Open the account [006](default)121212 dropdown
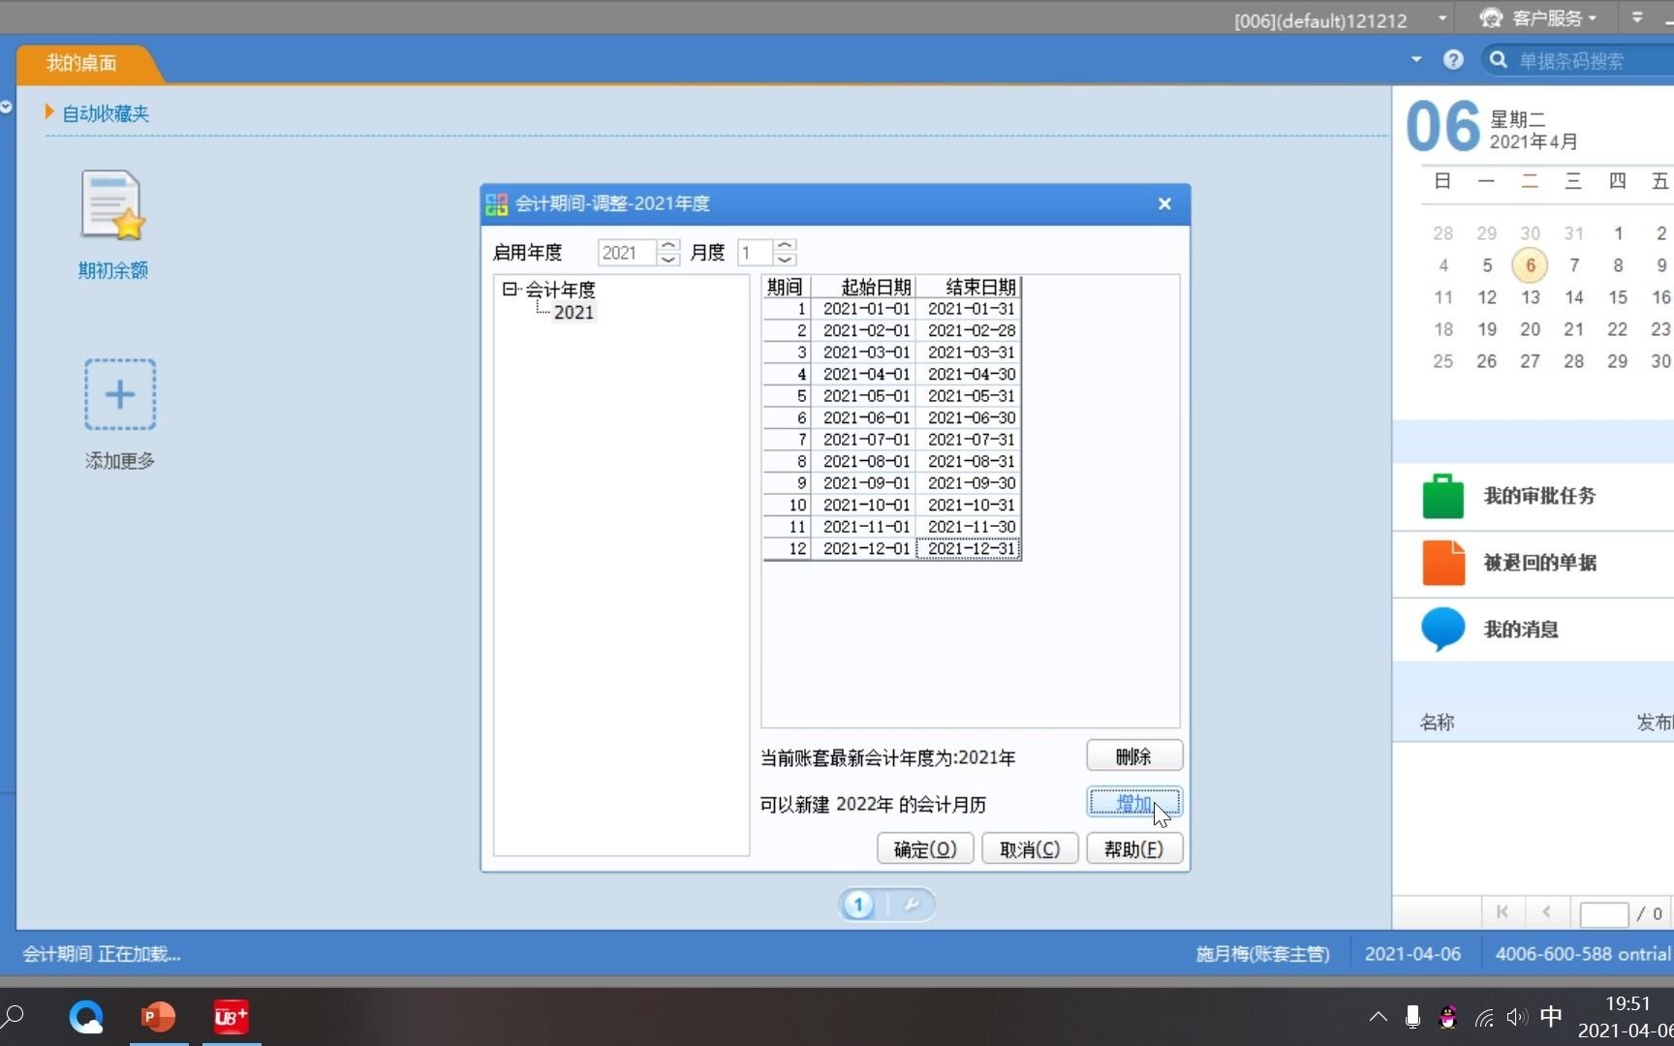The width and height of the screenshot is (1674, 1046). pyautogui.click(x=1441, y=18)
